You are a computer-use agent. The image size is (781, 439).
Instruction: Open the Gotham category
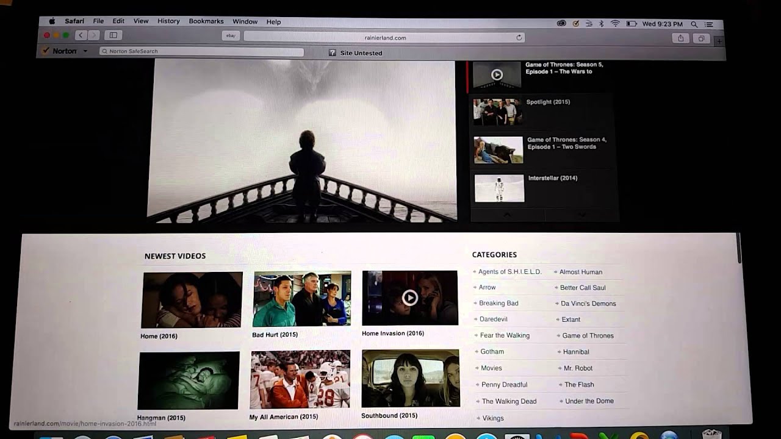[492, 352]
